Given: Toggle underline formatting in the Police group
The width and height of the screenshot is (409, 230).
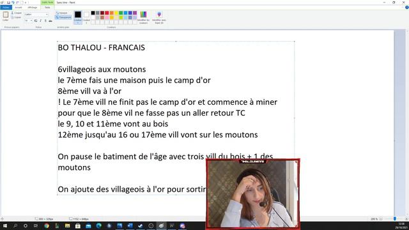Looking at the screenshot, I should point(45,20).
